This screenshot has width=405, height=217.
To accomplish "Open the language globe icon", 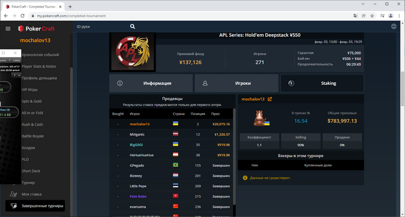I will coord(393,27).
